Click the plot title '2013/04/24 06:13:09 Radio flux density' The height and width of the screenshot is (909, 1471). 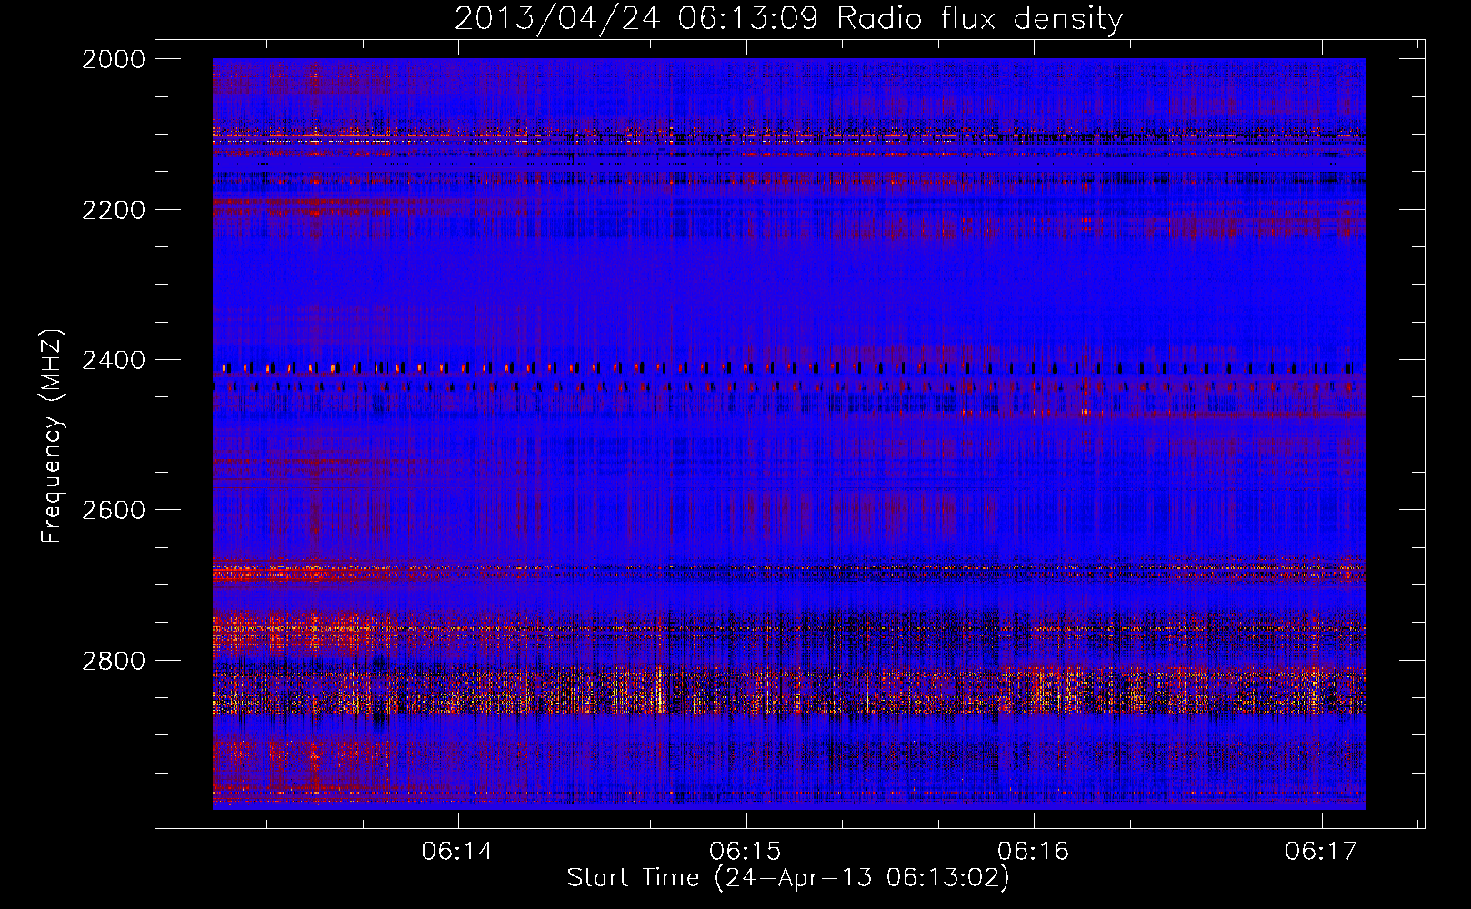pyautogui.click(x=788, y=19)
